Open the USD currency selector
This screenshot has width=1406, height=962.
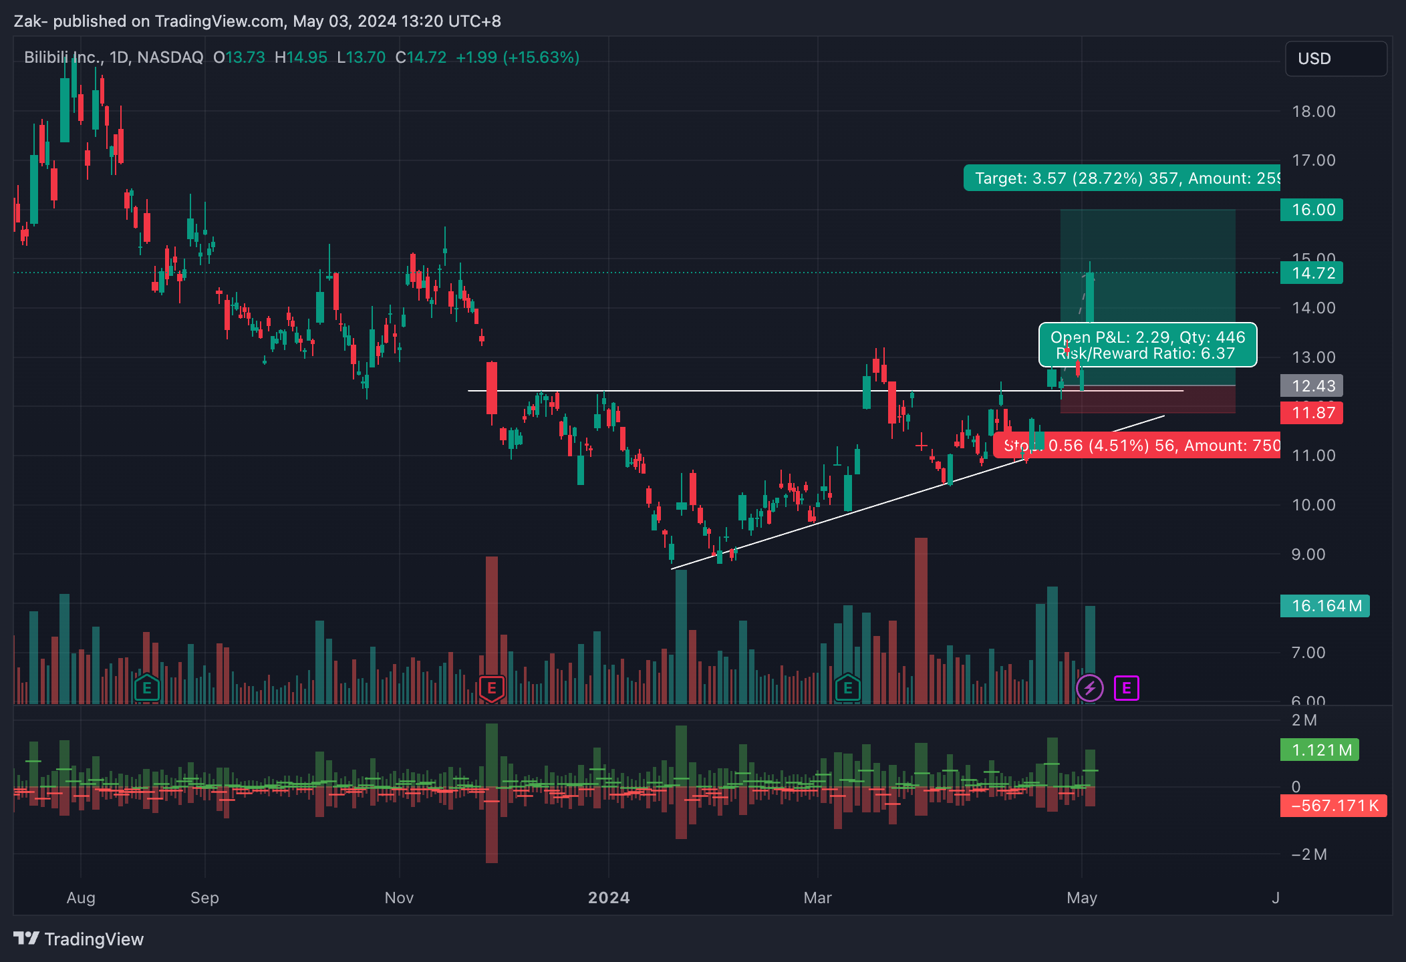(1336, 59)
